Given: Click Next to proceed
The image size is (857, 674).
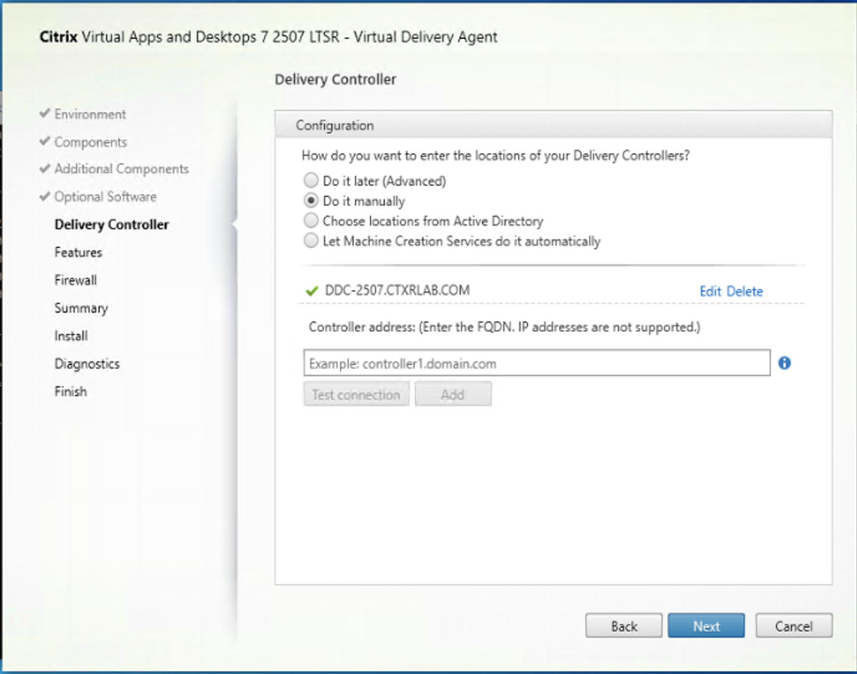Looking at the screenshot, I should click(x=706, y=625).
